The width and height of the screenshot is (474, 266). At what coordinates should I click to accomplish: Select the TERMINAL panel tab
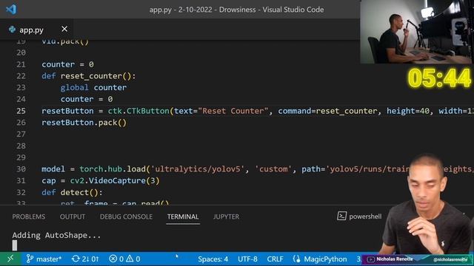coord(183,216)
